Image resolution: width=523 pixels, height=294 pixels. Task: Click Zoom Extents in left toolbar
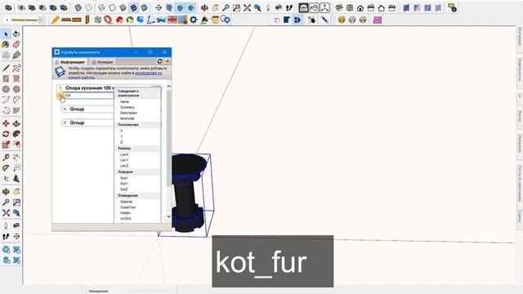6,212
